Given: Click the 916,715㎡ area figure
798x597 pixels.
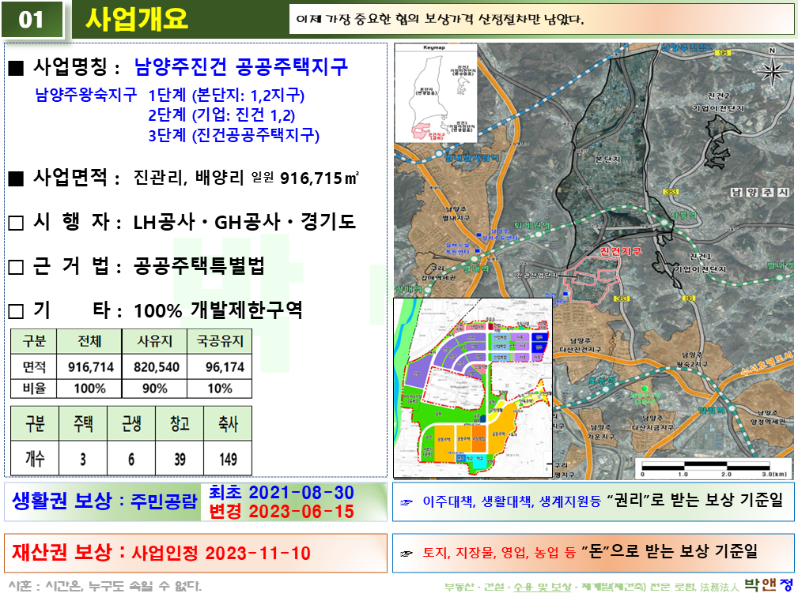Looking at the screenshot, I should (x=320, y=178).
